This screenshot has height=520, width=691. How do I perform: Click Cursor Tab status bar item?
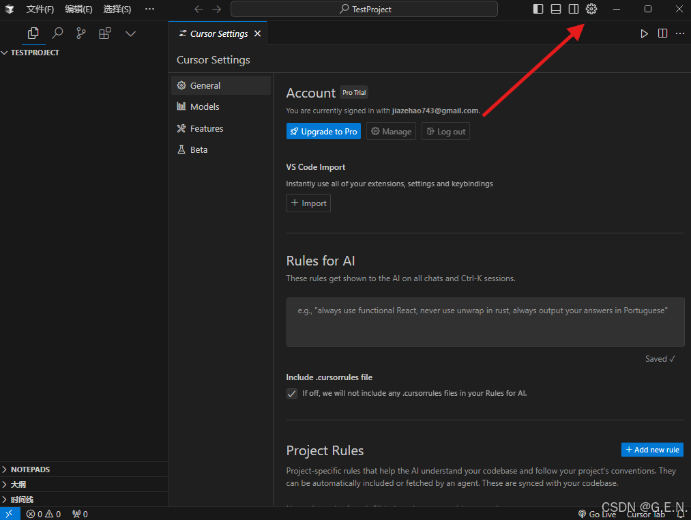tap(645, 515)
